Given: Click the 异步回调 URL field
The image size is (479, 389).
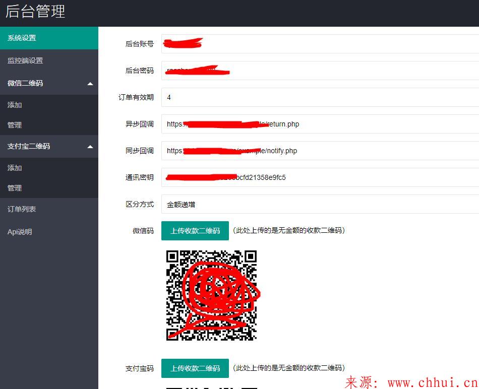Looking at the screenshot, I should click(320, 124).
